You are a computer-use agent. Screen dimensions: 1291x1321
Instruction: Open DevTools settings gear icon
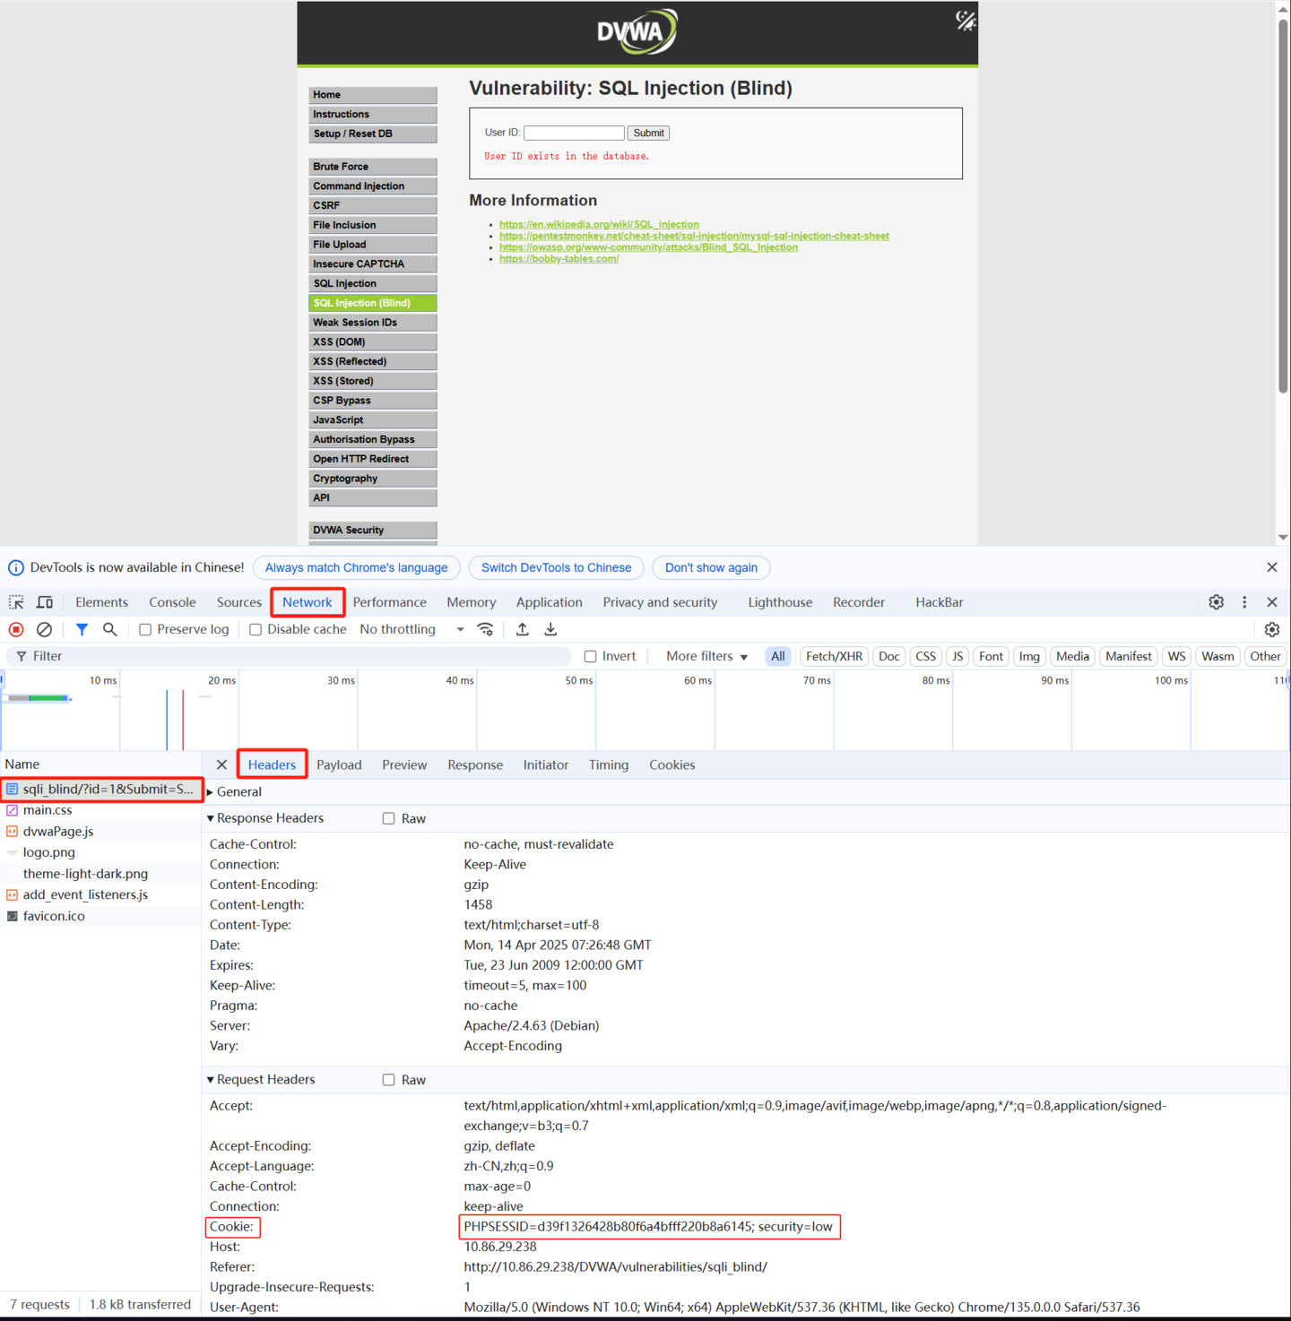(1216, 602)
